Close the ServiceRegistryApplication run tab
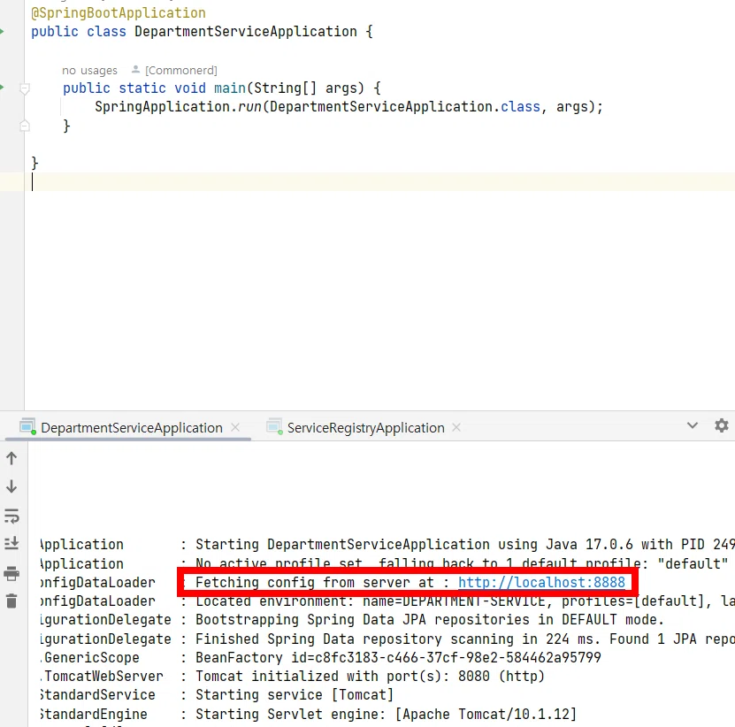Viewport: 735px width, 727px height. pyautogui.click(x=456, y=427)
